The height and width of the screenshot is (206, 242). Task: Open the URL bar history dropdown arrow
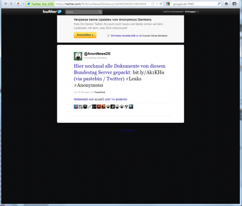coord(157,4)
